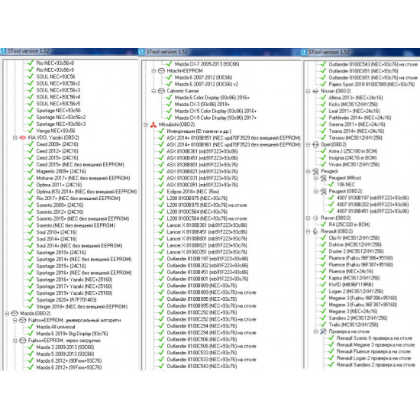Select 4007 8100B202 Peugeot entry
The width and height of the screenshot is (420, 420).
tap(373, 205)
